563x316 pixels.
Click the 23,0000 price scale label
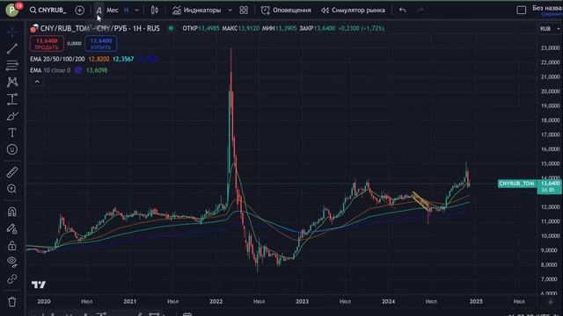[551, 47]
